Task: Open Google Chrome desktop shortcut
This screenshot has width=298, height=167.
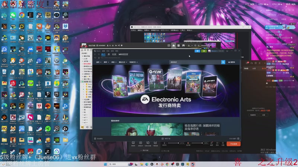Action: (22, 16)
